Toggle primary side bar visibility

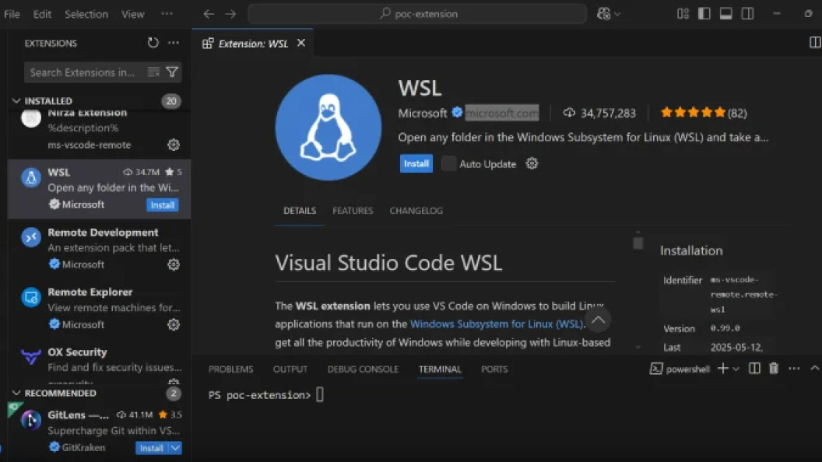click(704, 14)
